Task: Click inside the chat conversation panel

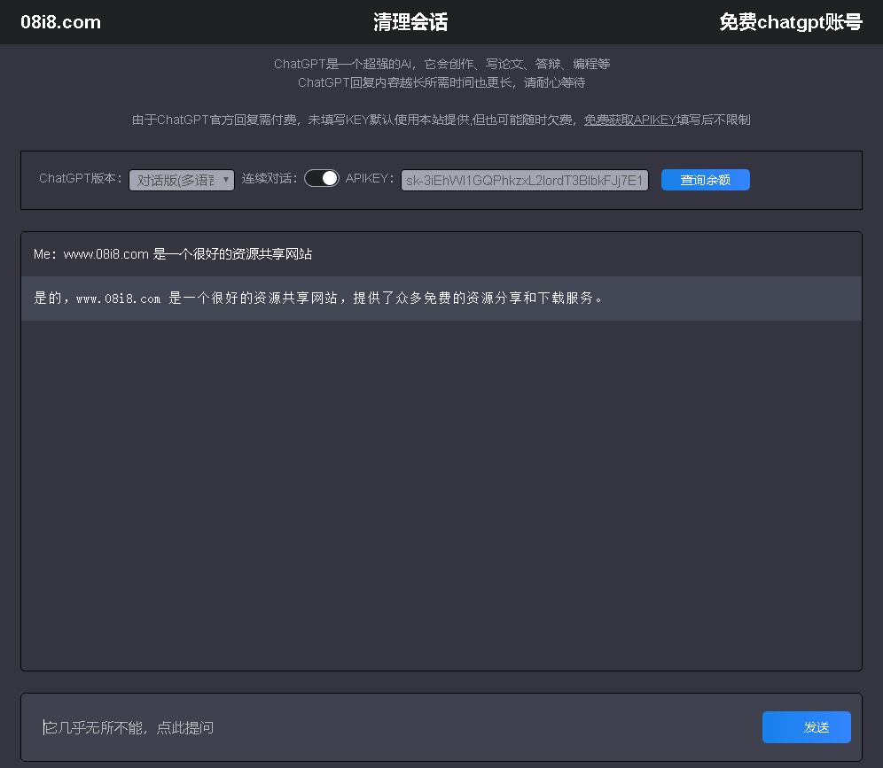Action: 441,487
